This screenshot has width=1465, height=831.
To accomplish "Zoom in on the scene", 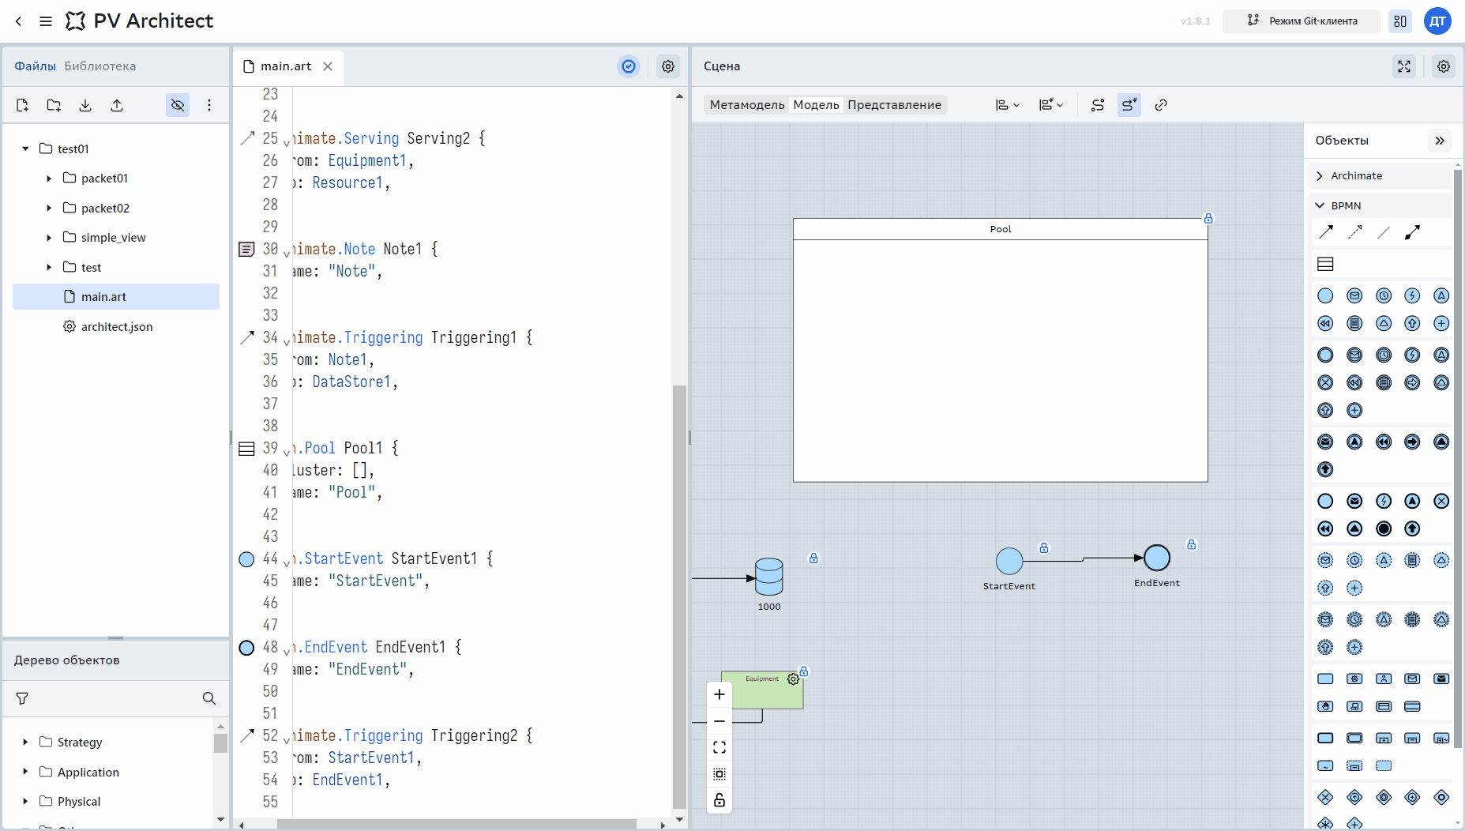I will point(719,694).
